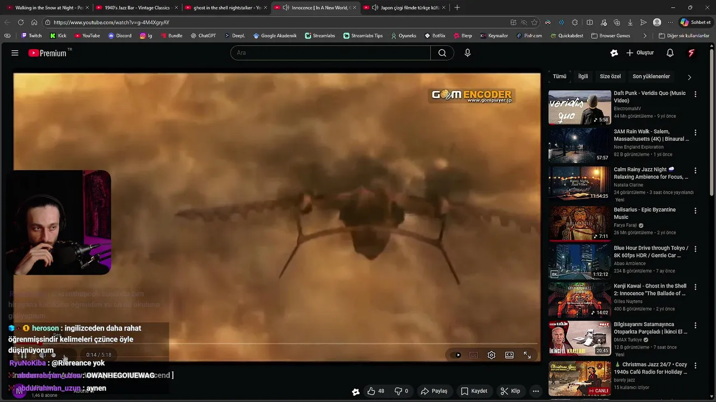Select the Size özel filter chip
This screenshot has width=716, height=402.
pos(610,76)
